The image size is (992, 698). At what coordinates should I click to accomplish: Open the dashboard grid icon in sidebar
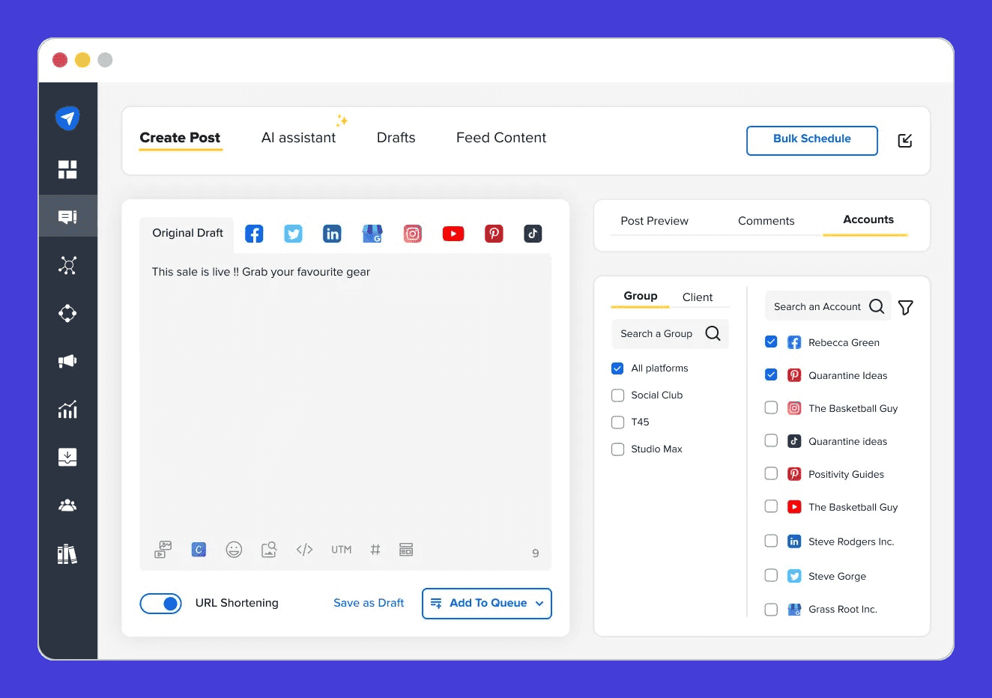67,169
